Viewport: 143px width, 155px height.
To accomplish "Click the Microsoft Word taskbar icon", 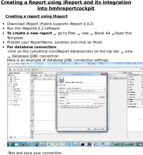I will pyautogui.click(x=102, y=145).
